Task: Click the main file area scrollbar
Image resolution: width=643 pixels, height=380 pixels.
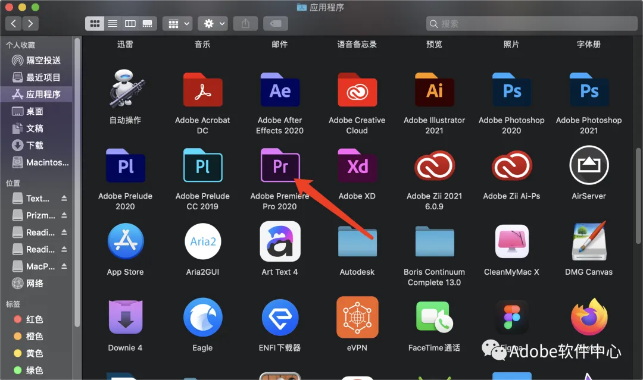Action: coord(638,196)
